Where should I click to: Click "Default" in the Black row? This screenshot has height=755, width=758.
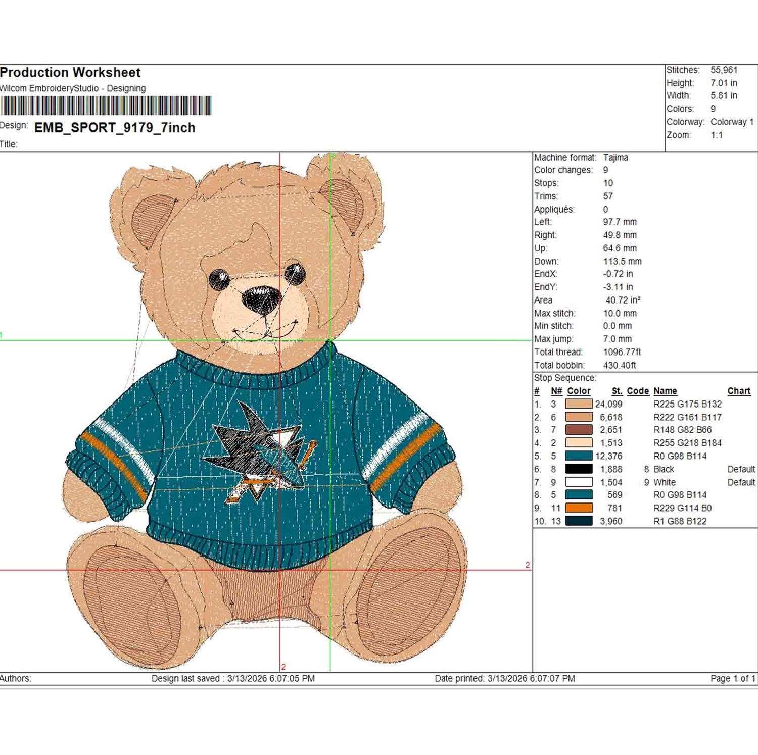pyautogui.click(x=741, y=469)
